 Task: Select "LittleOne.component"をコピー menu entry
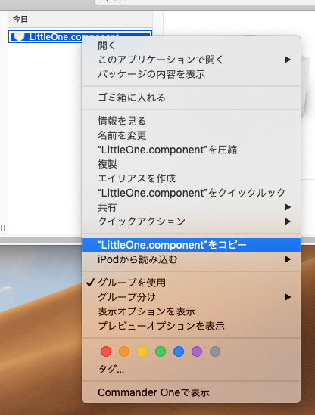click(x=191, y=245)
